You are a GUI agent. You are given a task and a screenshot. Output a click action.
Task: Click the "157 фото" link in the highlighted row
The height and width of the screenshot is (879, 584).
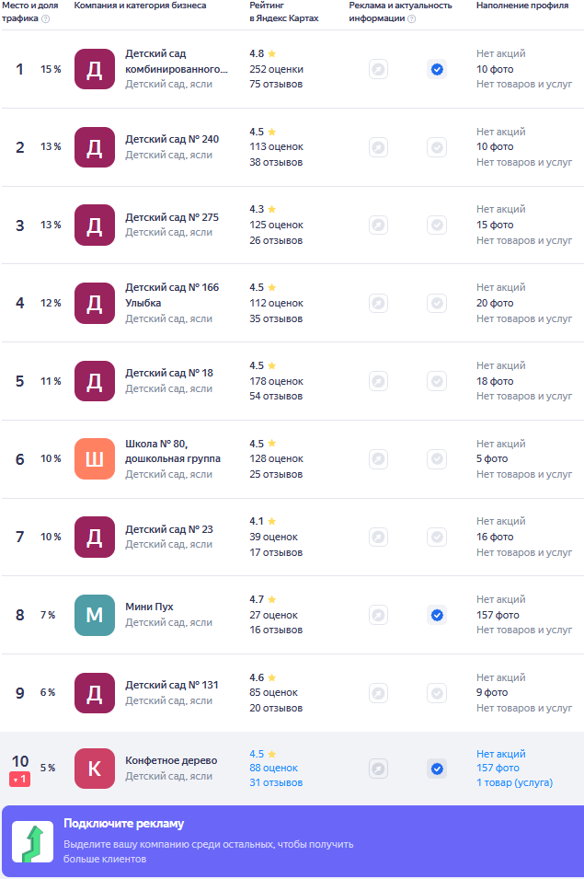tap(498, 769)
